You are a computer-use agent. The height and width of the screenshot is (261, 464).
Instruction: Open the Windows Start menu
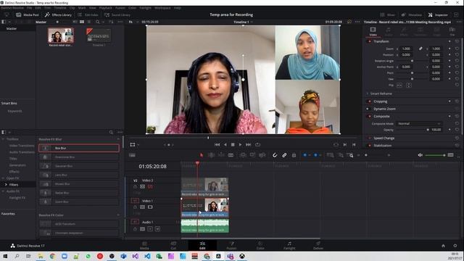pos(5,256)
